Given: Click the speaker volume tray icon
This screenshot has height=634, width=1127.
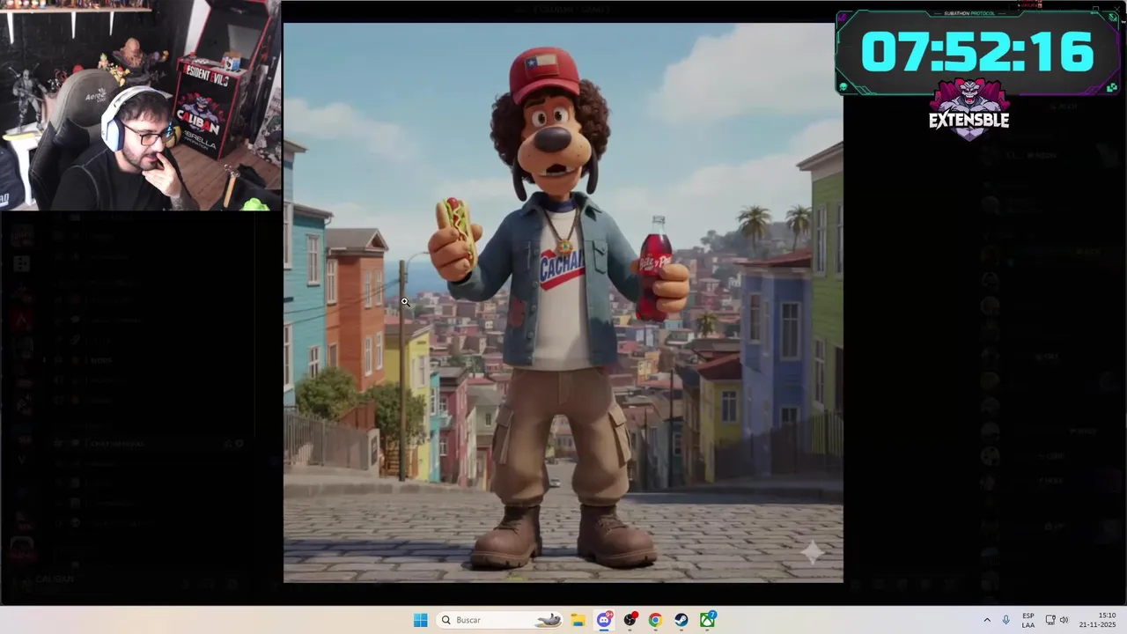Looking at the screenshot, I should [1064, 620].
